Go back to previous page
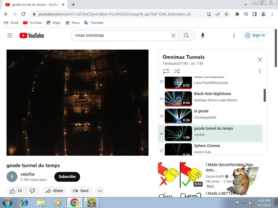Screen dimensions: 278x208 point(6,14)
